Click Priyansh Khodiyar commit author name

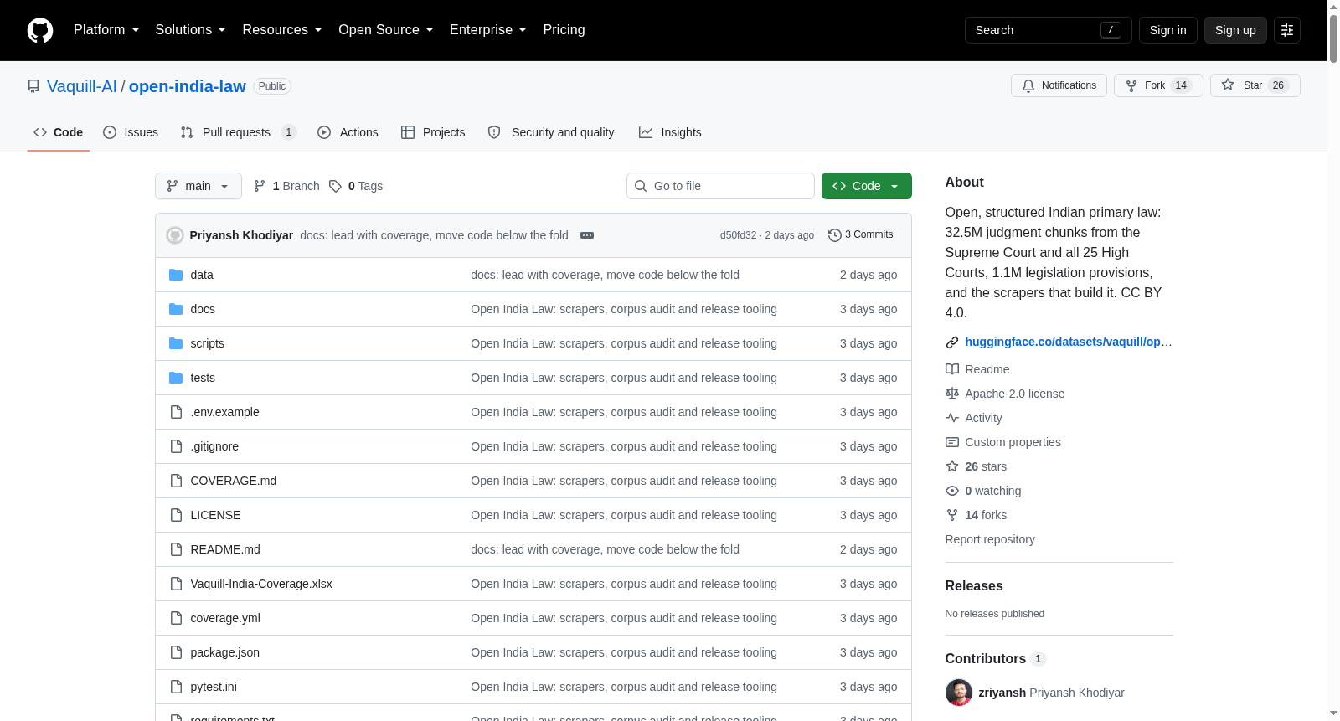coord(241,235)
